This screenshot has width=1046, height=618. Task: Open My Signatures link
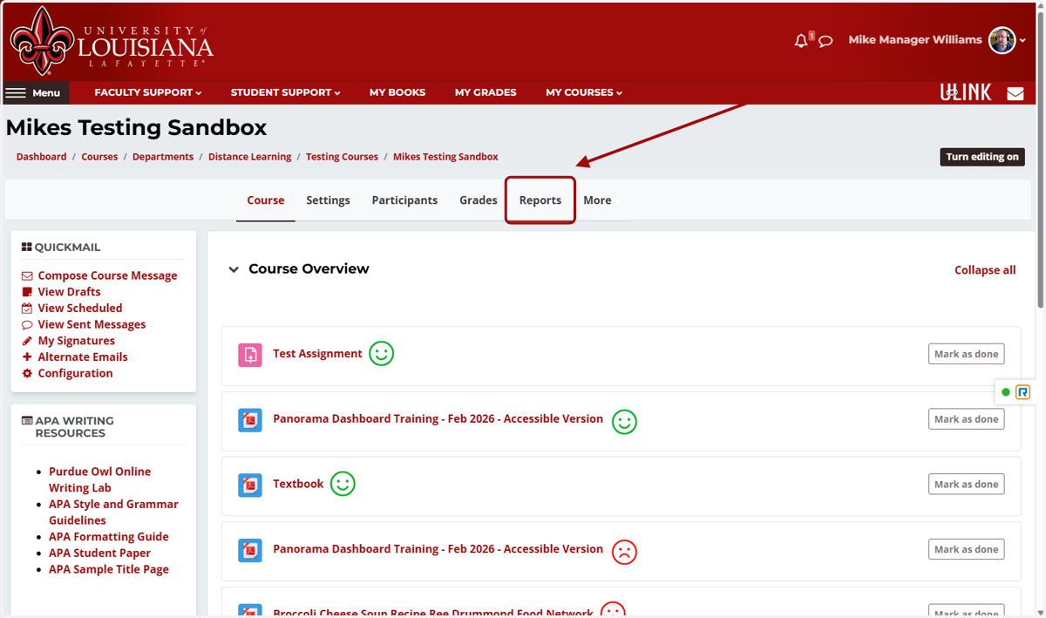[76, 341]
